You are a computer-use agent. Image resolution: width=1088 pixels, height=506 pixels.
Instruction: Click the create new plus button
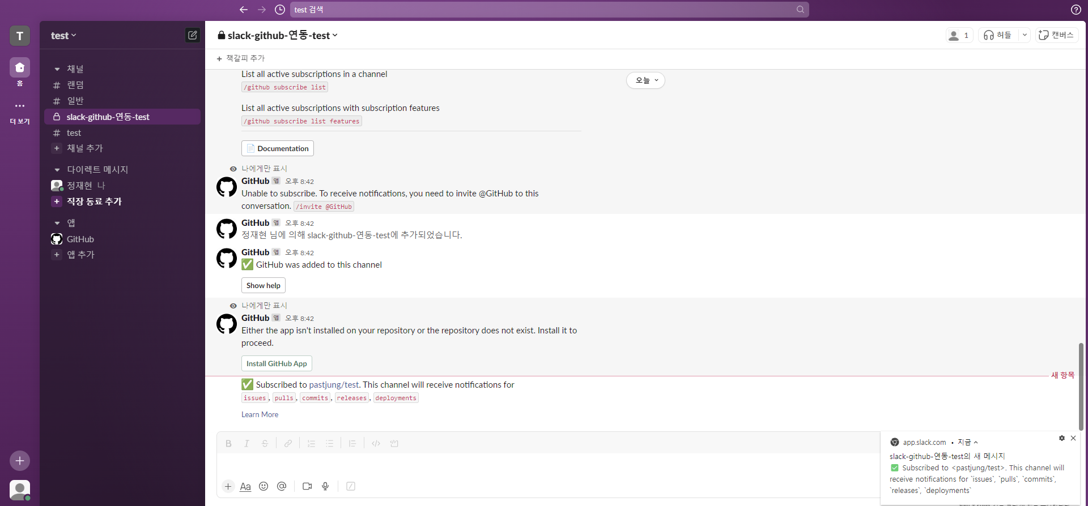click(20, 461)
